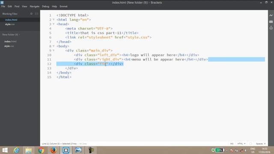Click line number 5 in gutter
The height and width of the screenshot is (154, 274).
pyautogui.click(x=51, y=33)
